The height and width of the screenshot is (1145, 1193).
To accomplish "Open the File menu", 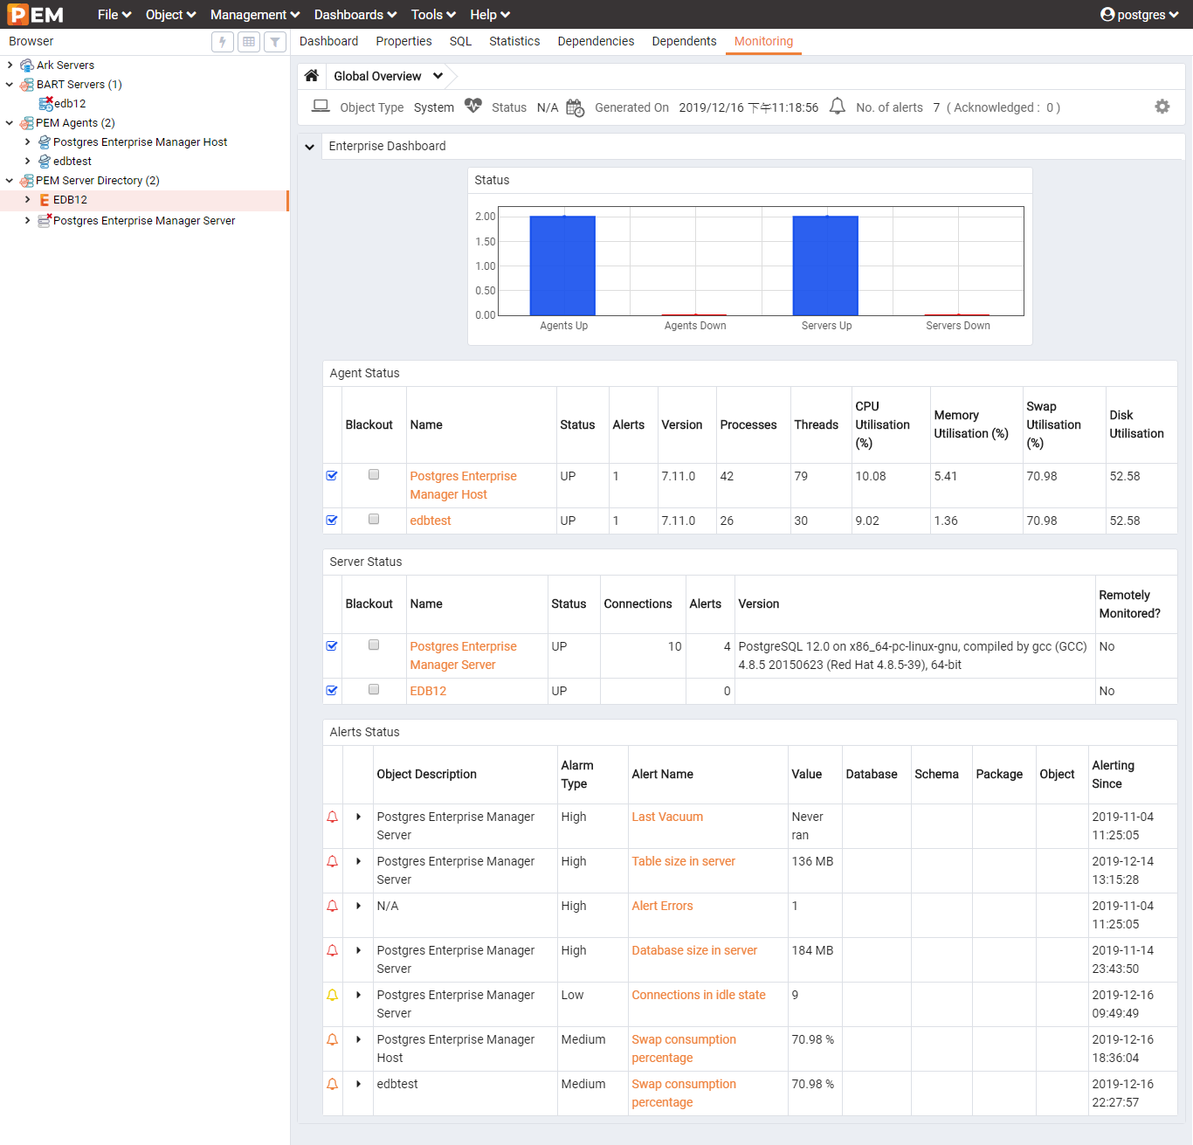I will tap(114, 14).
